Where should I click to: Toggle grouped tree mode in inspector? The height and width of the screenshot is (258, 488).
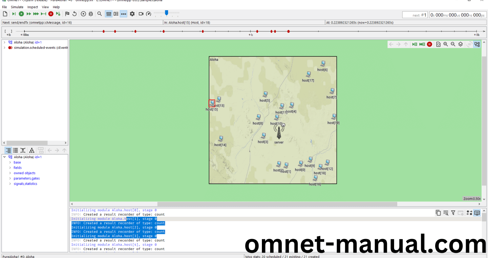pyautogui.click(x=8, y=150)
